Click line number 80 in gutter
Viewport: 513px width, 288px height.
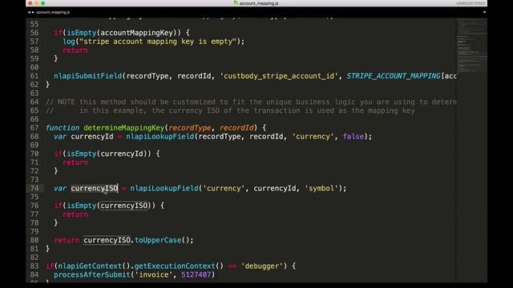click(x=34, y=240)
